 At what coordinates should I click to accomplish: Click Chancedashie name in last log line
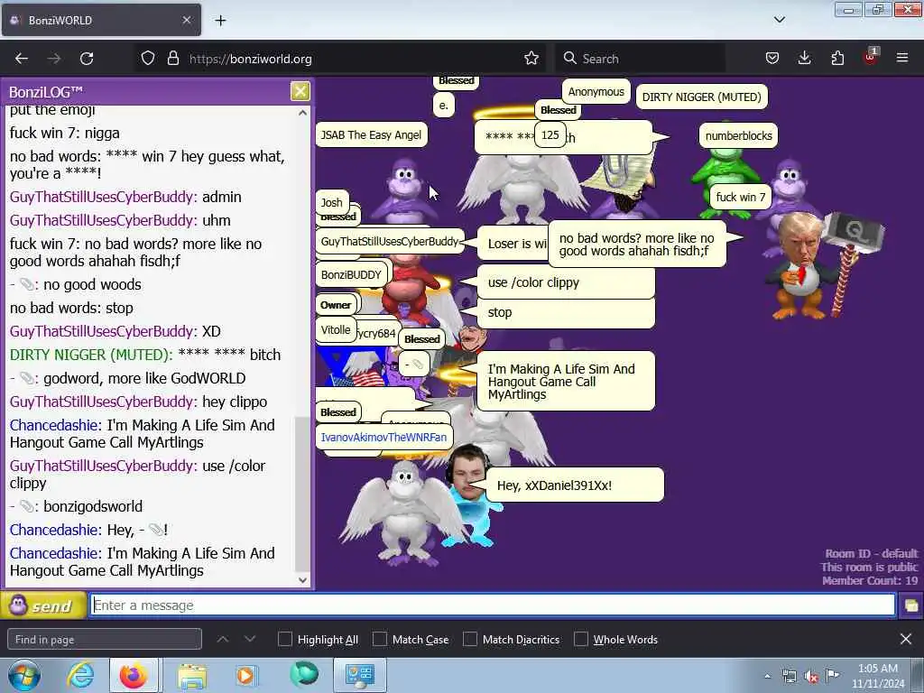(55, 553)
